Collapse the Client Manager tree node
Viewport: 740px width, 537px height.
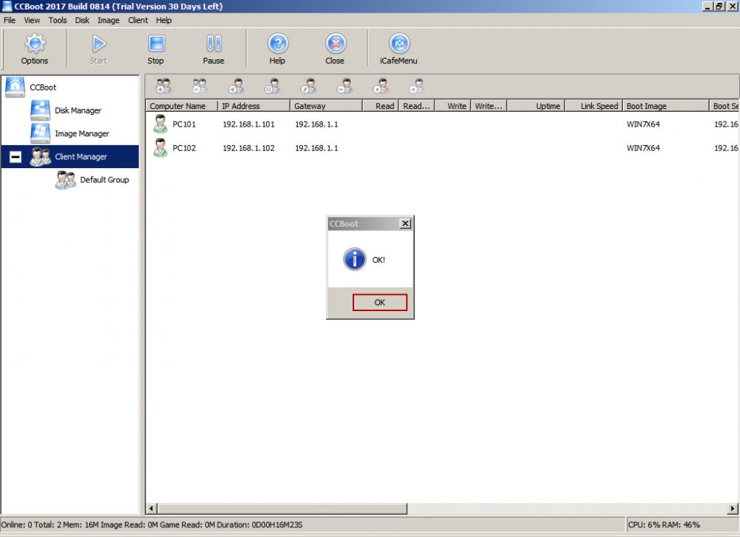tap(16, 157)
